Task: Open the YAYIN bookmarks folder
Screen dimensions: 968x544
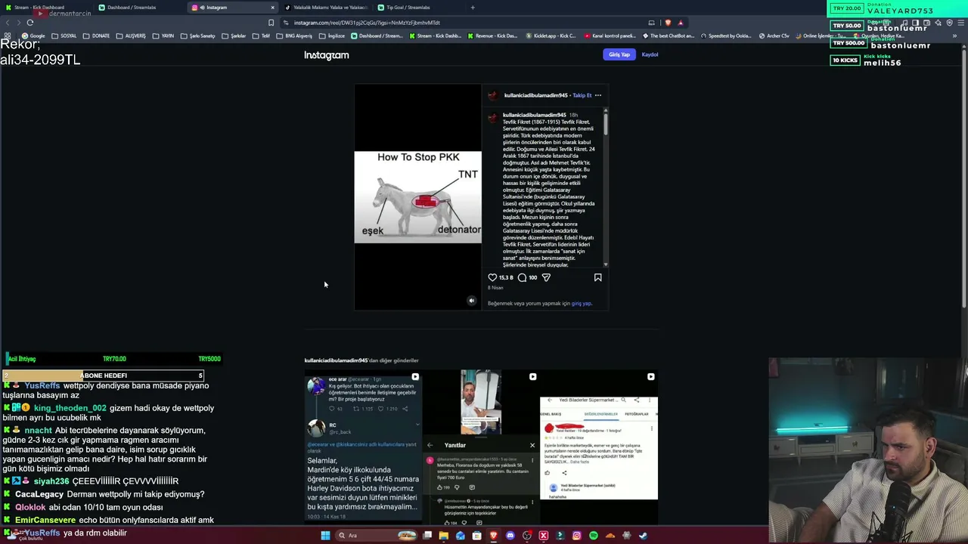Action: coord(163,36)
